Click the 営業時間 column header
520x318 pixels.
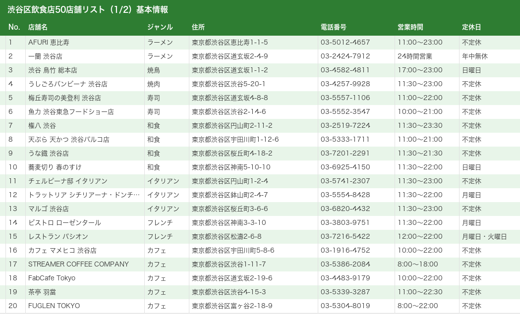pos(410,27)
